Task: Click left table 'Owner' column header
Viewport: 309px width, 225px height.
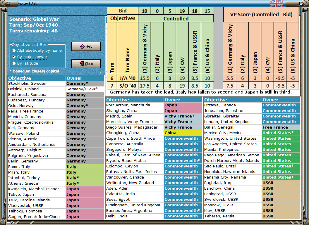Action: click(x=85, y=78)
